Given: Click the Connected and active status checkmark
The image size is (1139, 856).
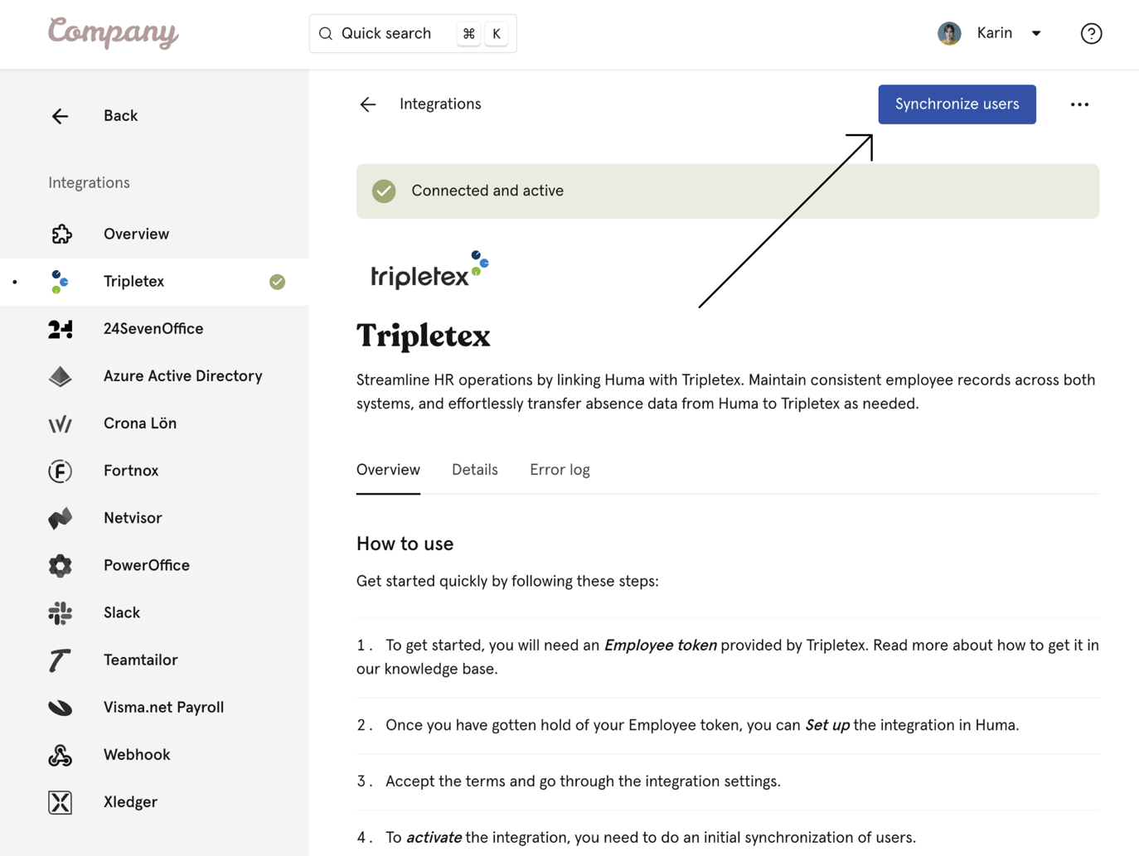Looking at the screenshot, I should click(x=384, y=191).
